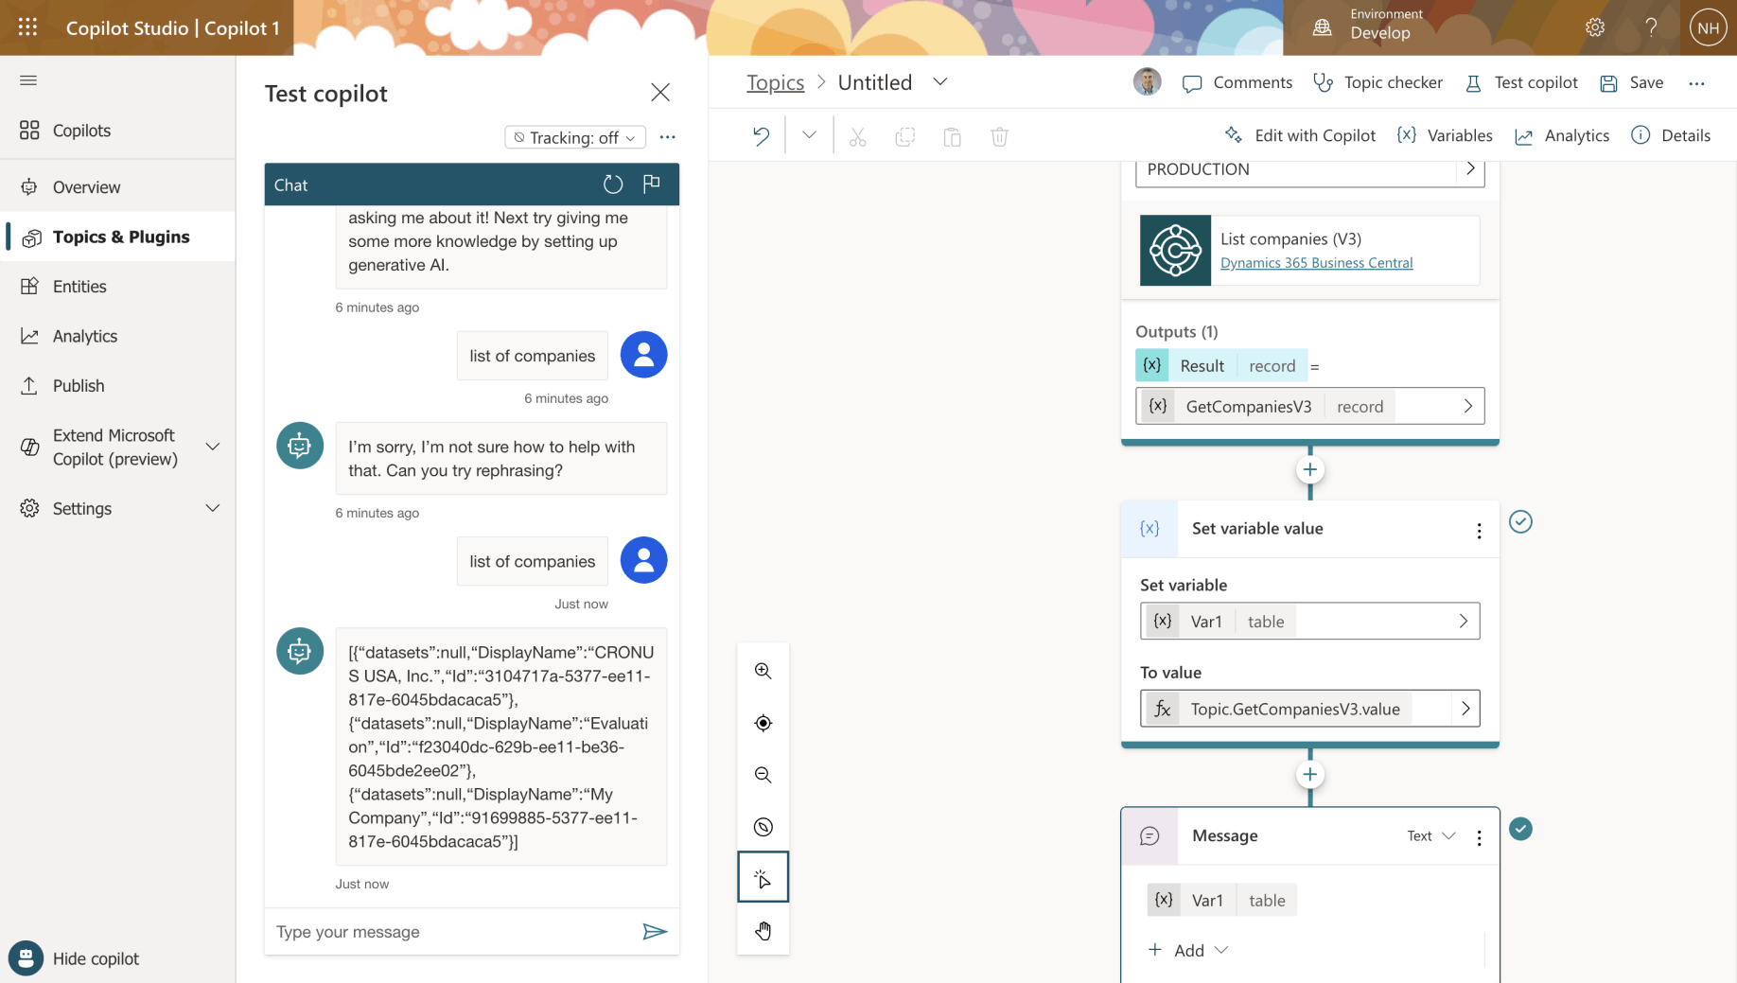Viewport: 1737px width, 983px height.
Task: Open the undo history dropdown arrow
Action: tap(809, 135)
